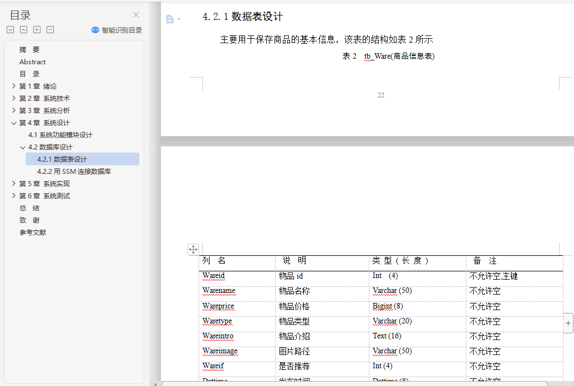
Task: Click 智能识别目录 smart outline button
Action: (x=117, y=30)
